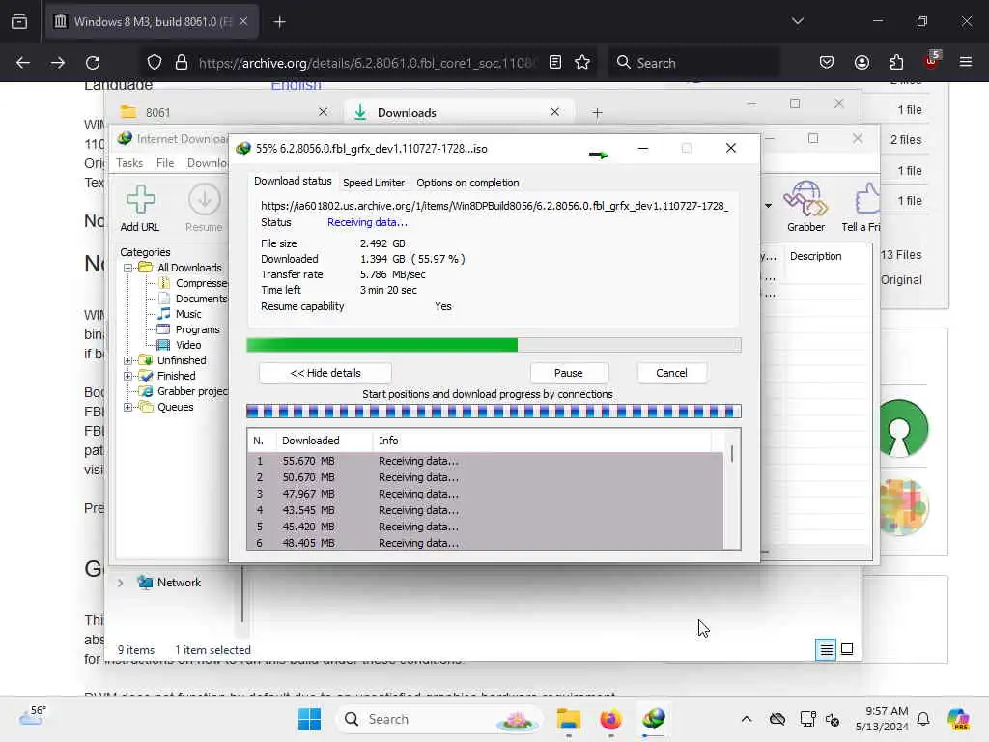Image resolution: width=989 pixels, height=742 pixels.
Task: Open the Firefox hamburger menu
Action: pyautogui.click(x=966, y=62)
